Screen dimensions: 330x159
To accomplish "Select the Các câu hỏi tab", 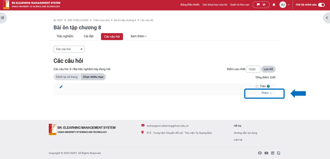I will 112,37.
